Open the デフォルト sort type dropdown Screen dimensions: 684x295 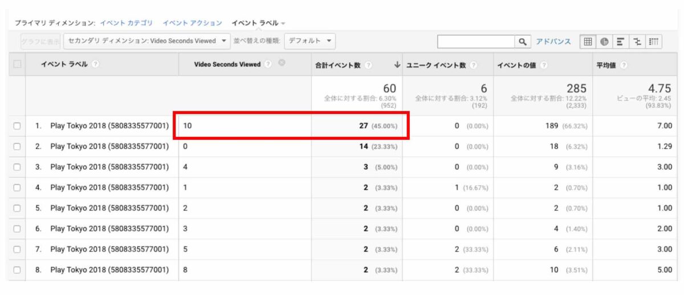pos(310,41)
